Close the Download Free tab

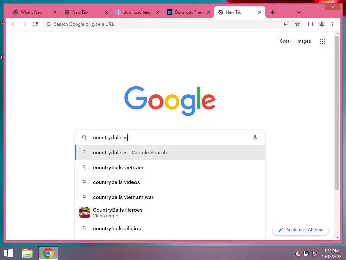coord(208,12)
